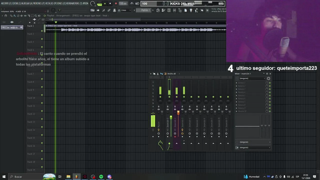Expand Ranura 1 effect slot arrow
Viewport: 320px width, 180px height.
(x=236, y=83)
